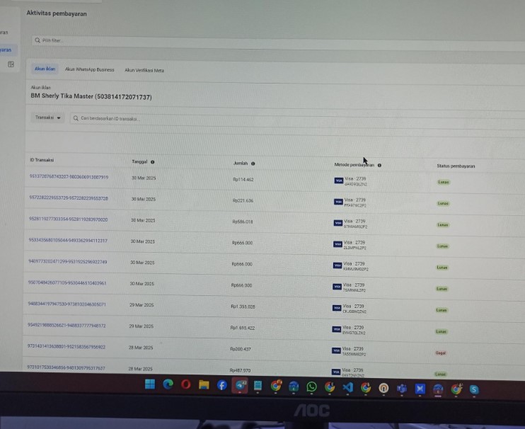Open Microsoft Edge from the taskbar

tap(168, 385)
